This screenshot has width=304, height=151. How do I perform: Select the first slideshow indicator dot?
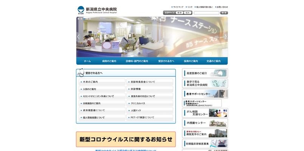coord(79,19)
